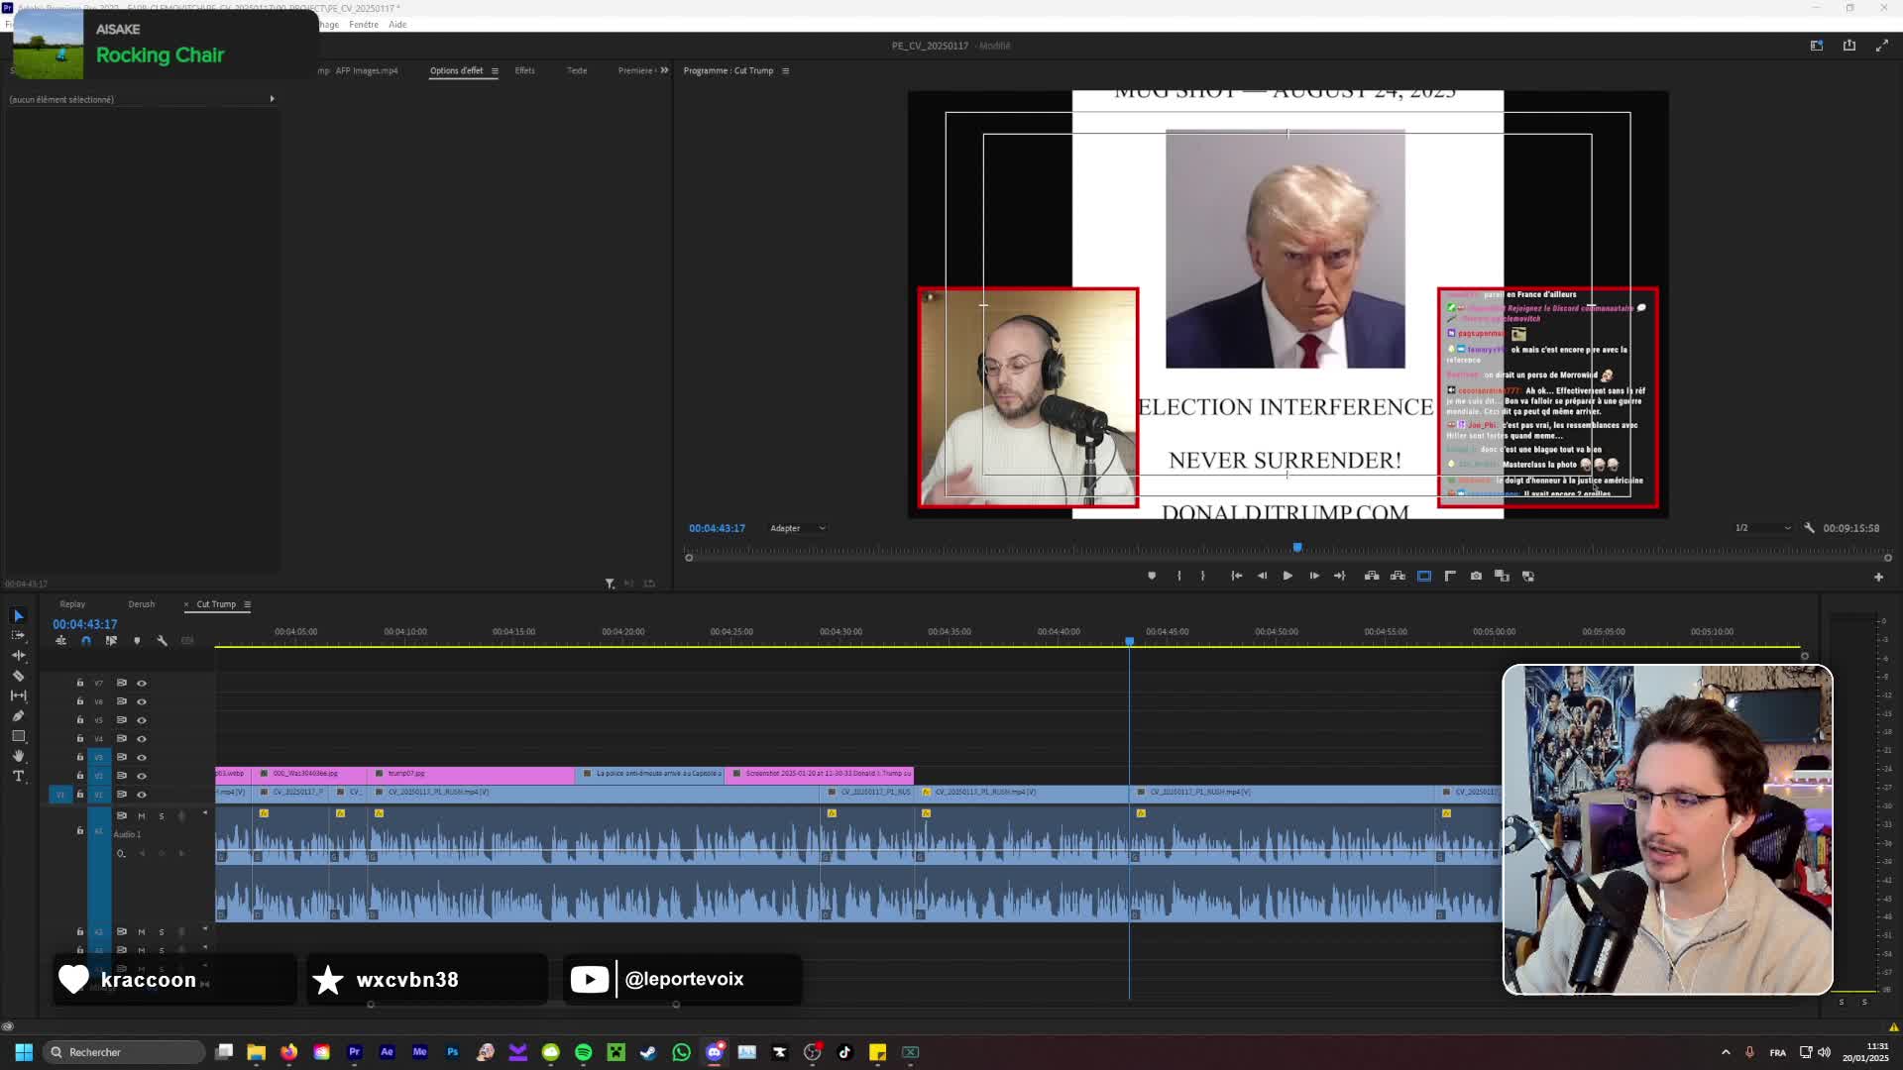Click the Program monitor playhead marker

1297,547
